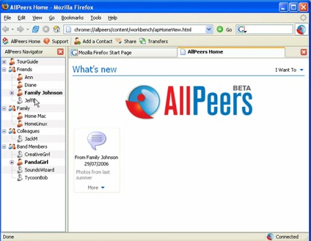Open the View menu
This screenshot has height=241, width=311.
37,18
